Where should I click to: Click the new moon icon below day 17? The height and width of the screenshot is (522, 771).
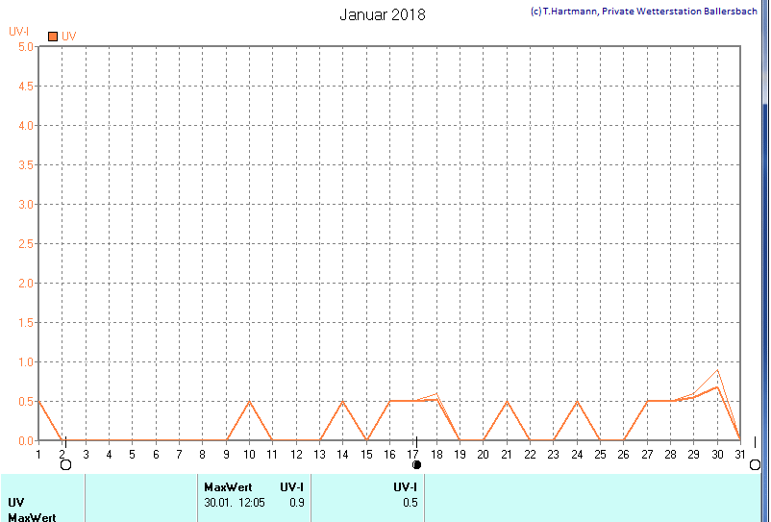coord(416,465)
